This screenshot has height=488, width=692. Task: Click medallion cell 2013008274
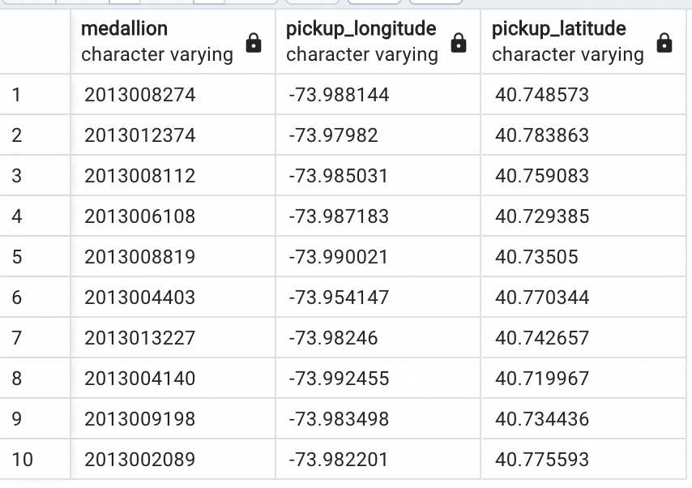[140, 95]
